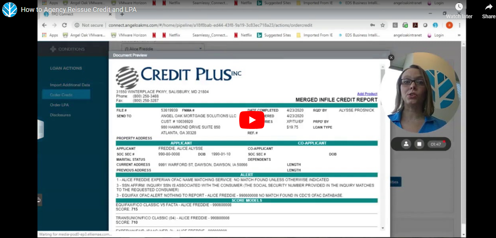Select Disclosures in Loan Actions
This screenshot has width=496, height=238.
[60, 115]
